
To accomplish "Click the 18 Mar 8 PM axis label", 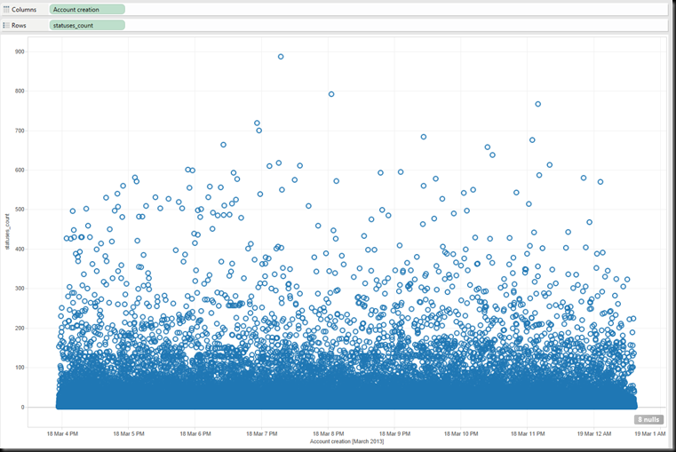I will (x=329, y=434).
